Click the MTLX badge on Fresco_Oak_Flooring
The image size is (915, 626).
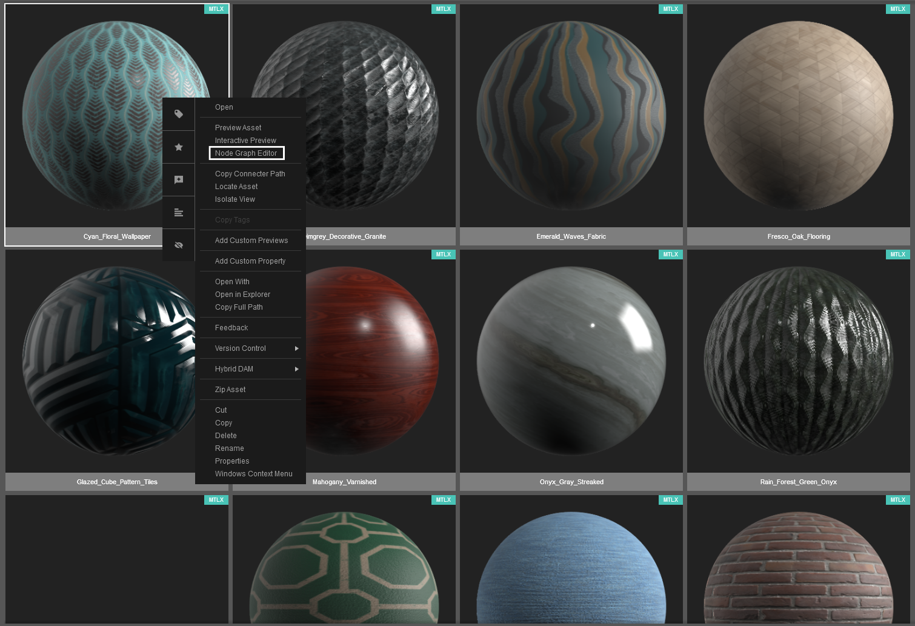[897, 9]
